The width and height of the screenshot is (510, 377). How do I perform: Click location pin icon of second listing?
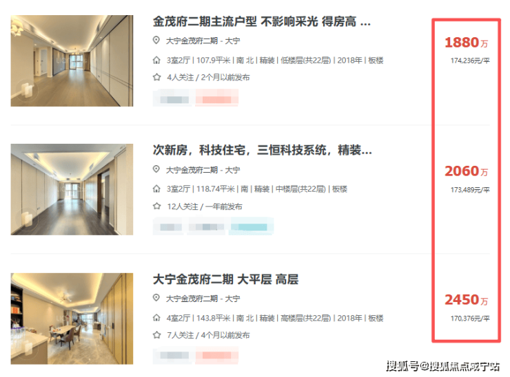point(156,169)
